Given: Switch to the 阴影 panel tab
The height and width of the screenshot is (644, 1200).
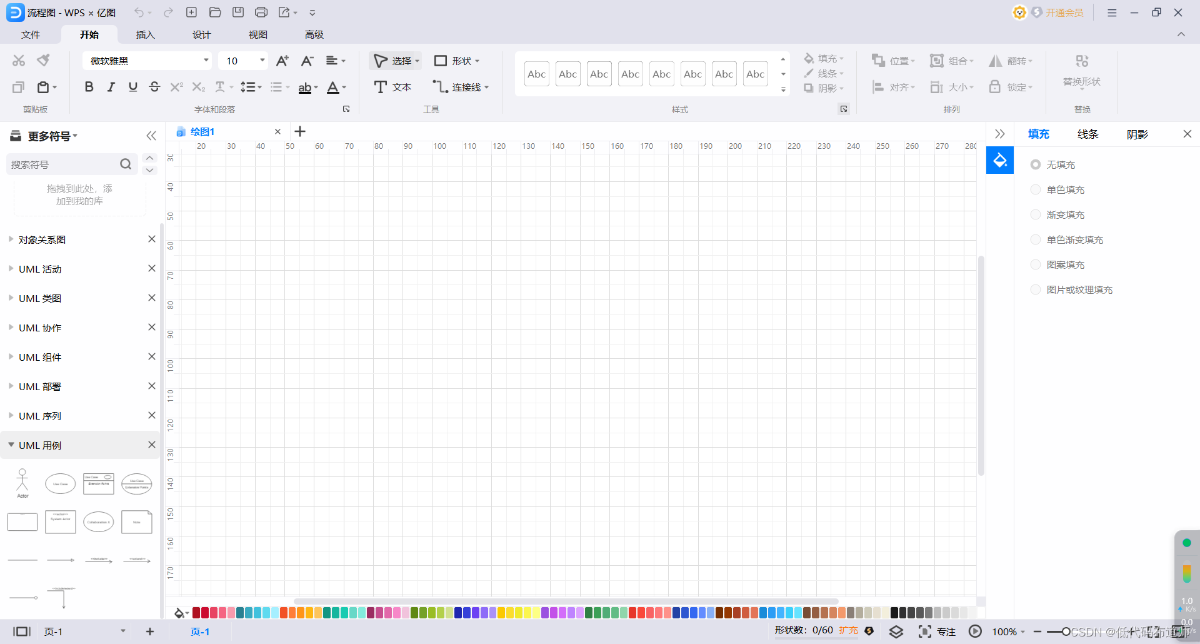Looking at the screenshot, I should click(x=1137, y=134).
